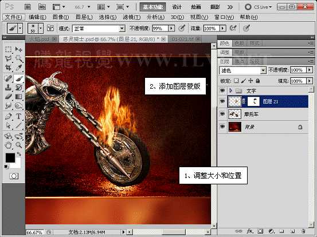Screen dimensions: 317x237
Task: Select the Horizontal Type tool
Action: [x=18, y=116]
